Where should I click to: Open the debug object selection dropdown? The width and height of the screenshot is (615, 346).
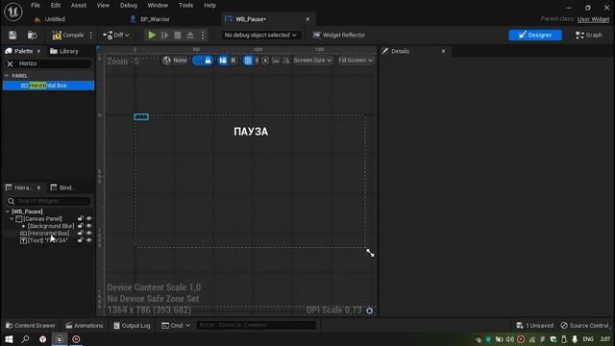tap(260, 35)
